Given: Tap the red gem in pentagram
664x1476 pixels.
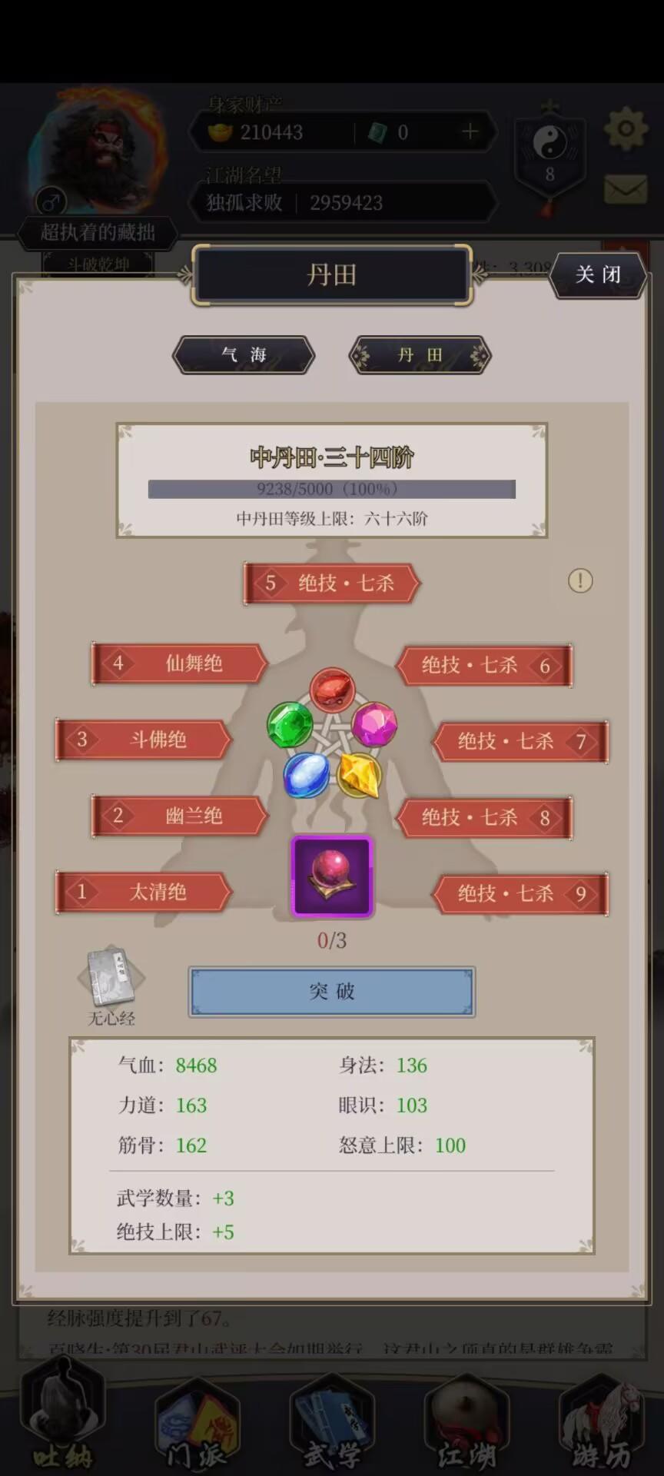Looking at the screenshot, I should (x=332, y=688).
